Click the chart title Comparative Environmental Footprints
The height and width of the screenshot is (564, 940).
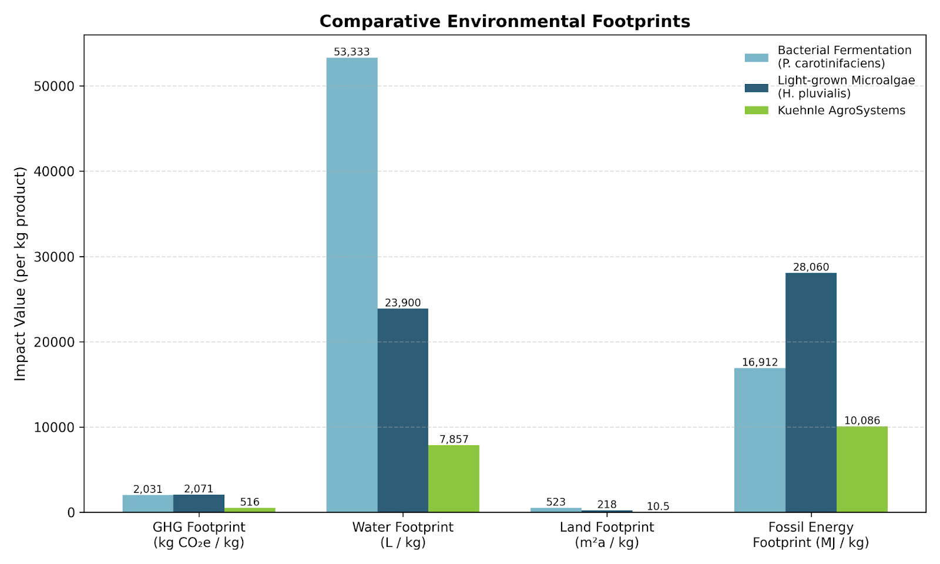(505, 22)
